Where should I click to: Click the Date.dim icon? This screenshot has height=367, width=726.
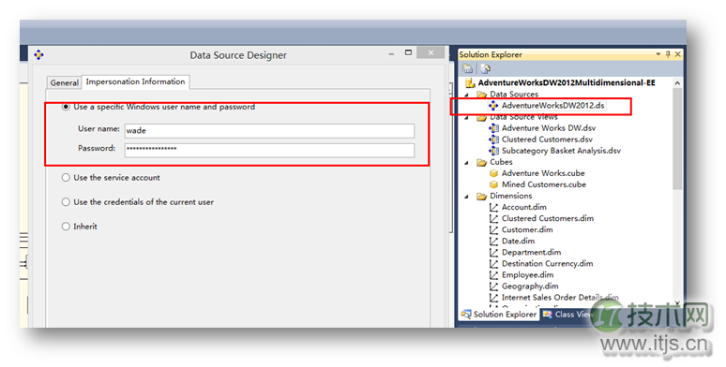[493, 241]
